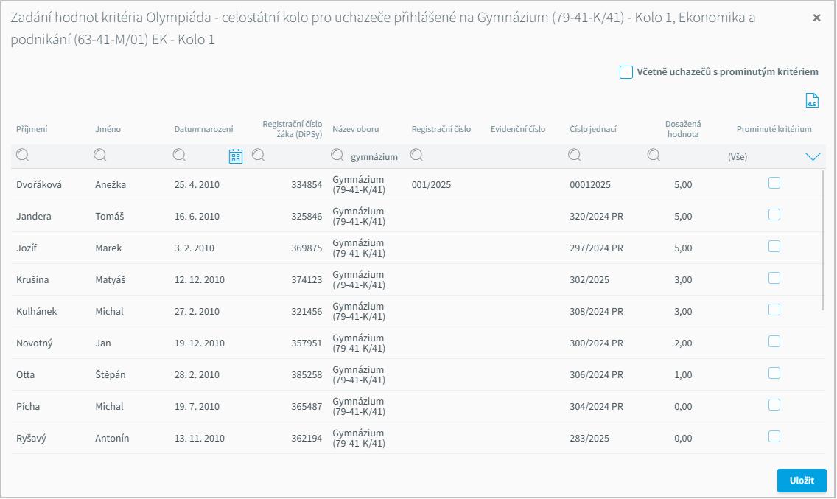Focus the Číslo jednací filter field

pyautogui.click(x=603, y=156)
